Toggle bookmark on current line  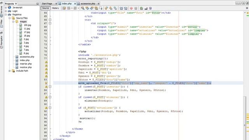(x=116, y=8)
